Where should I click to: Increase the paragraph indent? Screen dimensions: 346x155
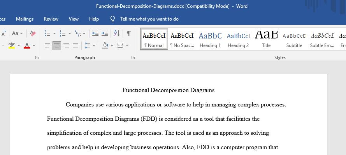pos(105,33)
